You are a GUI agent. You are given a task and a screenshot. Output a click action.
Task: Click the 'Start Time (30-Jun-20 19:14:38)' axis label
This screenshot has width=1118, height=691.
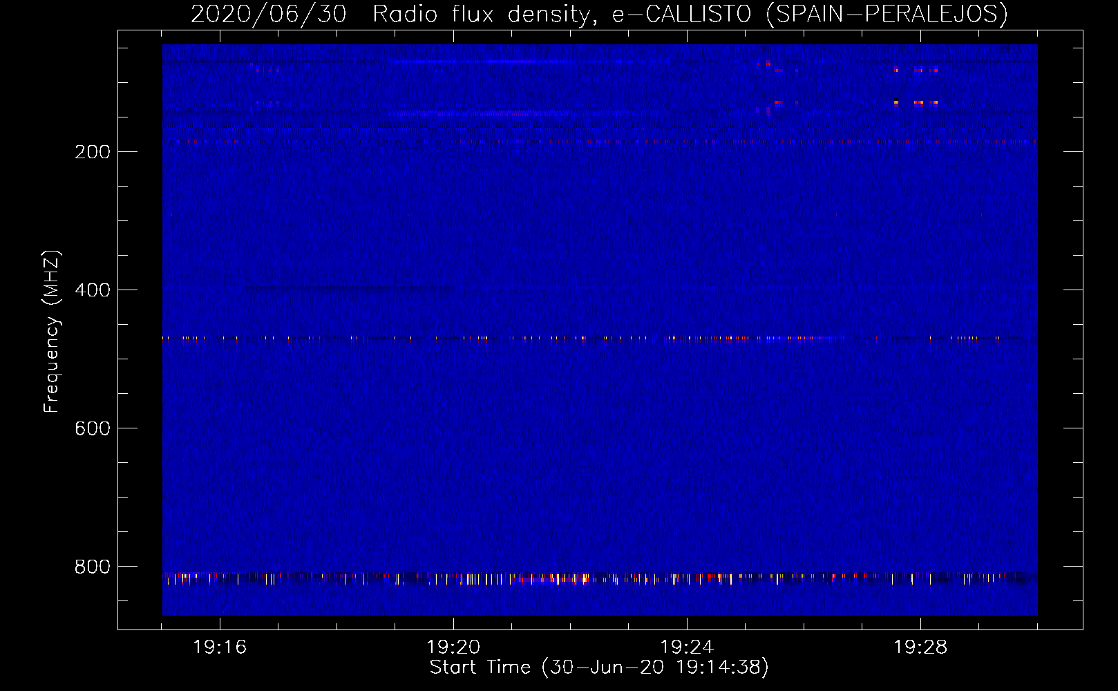pyautogui.click(x=599, y=668)
